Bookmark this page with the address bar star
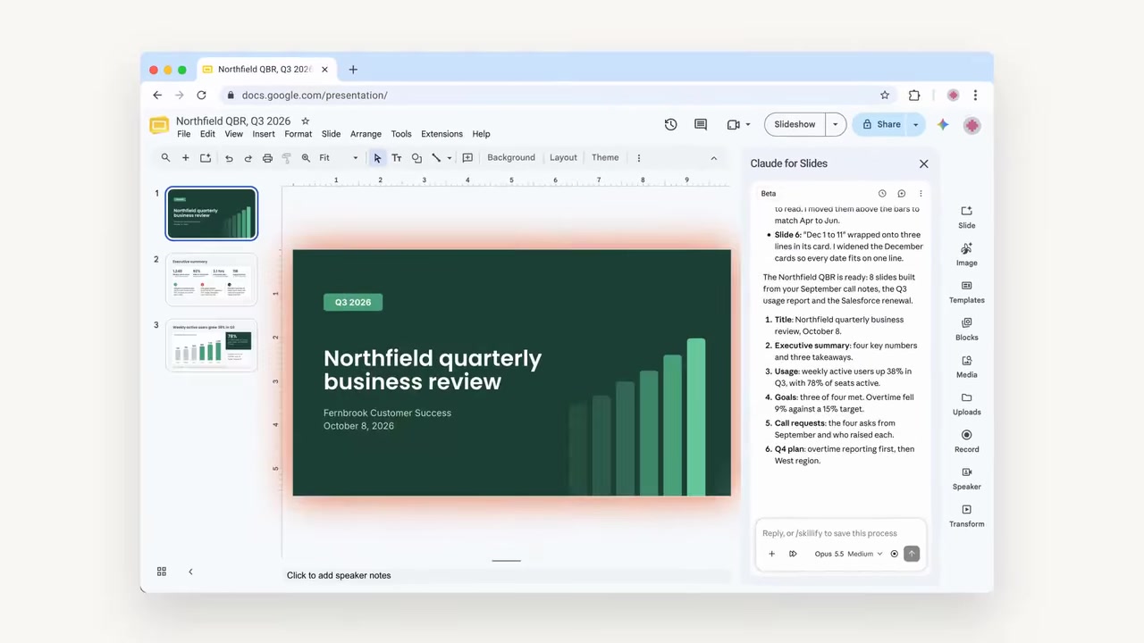This screenshot has height=643, width=1144. point(885,95)
